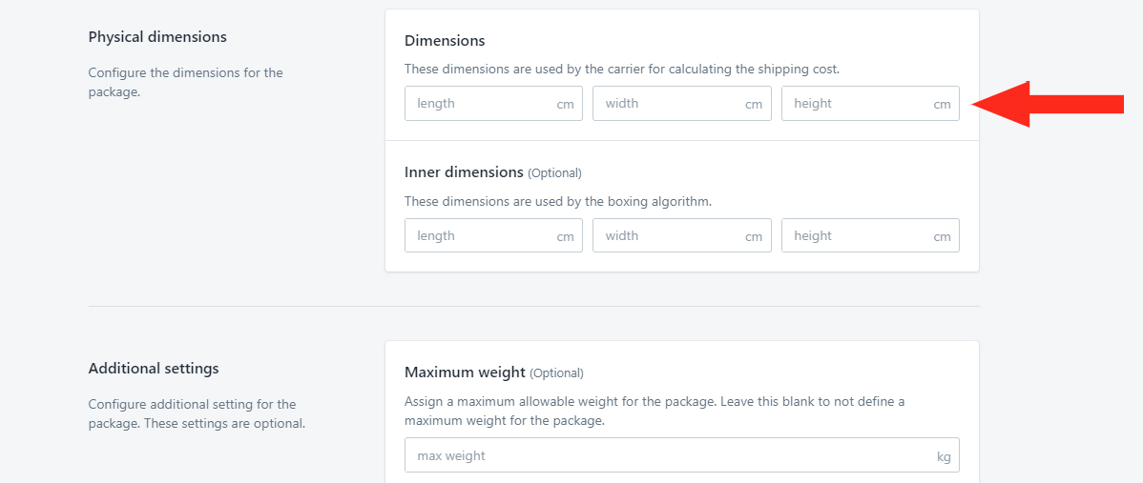Select the Inner dimensions height field
This screenshot has width=1143, height=483.
coord(870,235)
